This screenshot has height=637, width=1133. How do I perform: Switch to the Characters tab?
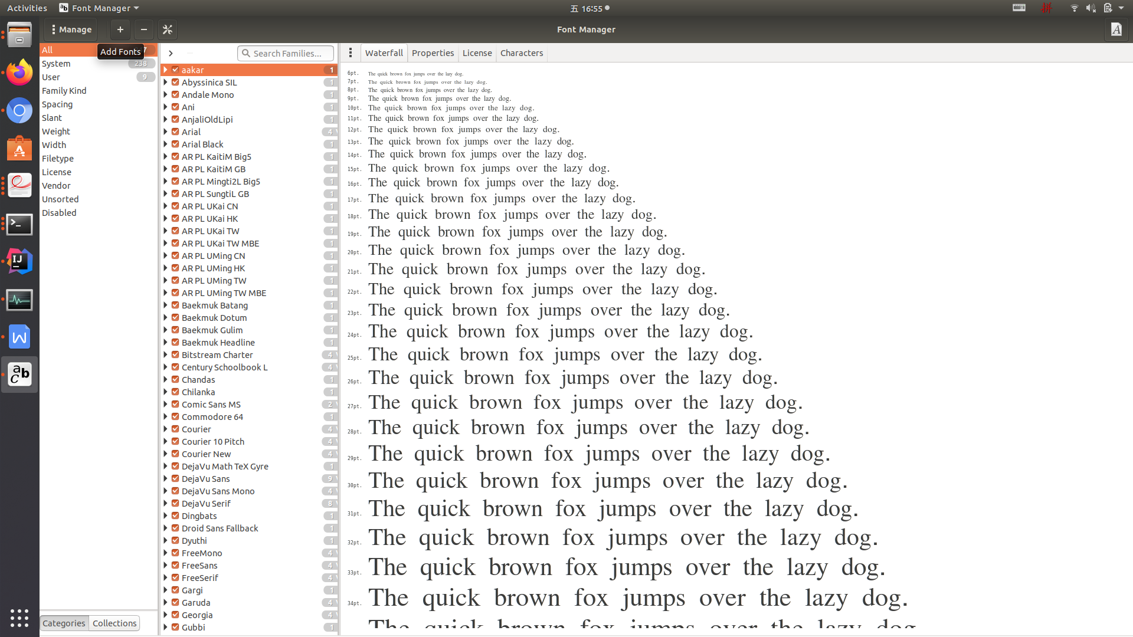tap(521, 53)
